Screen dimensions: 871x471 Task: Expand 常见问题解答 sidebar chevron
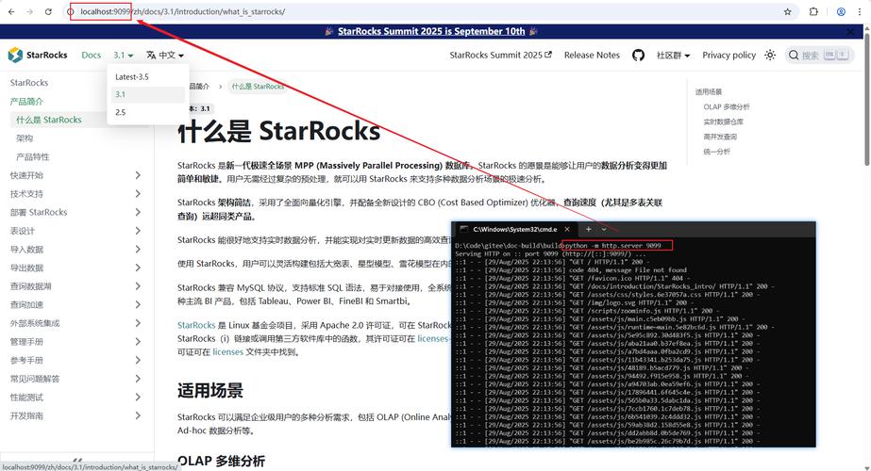pyautogui.click(x=138, y=379)
